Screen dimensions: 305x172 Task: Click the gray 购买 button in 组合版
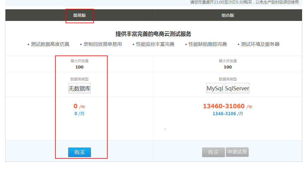pyautogui.click(x=213, y=152)
